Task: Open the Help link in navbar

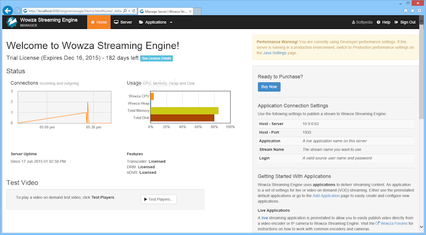Action: click(x=383, y=22)
